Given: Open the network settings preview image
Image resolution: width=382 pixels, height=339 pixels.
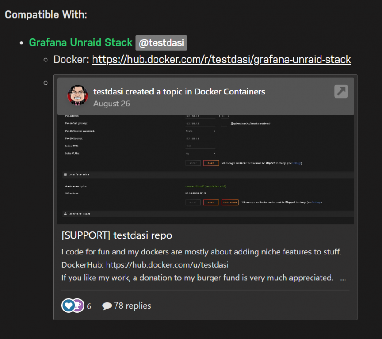Looking at the screenshot, I should tap(205, 169).
